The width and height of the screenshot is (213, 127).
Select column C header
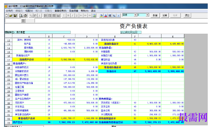64,36
